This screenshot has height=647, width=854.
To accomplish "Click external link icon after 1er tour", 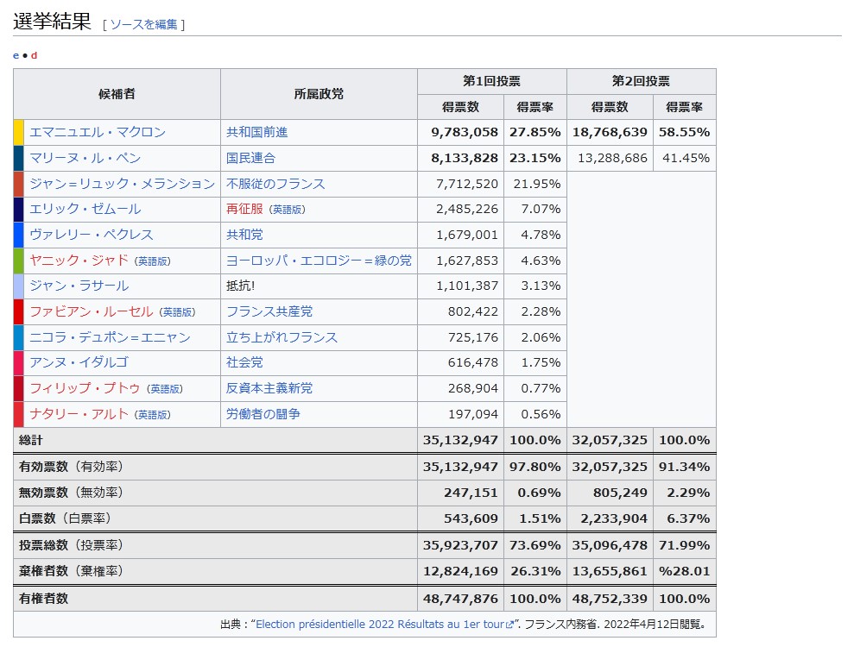I will point(509,625).
